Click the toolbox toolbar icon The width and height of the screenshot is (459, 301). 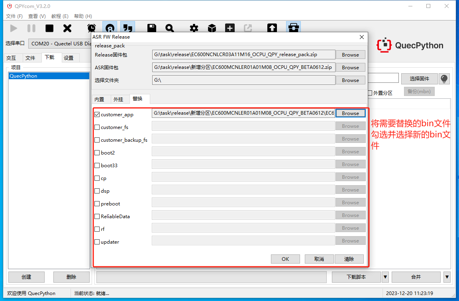click(294, 28)
